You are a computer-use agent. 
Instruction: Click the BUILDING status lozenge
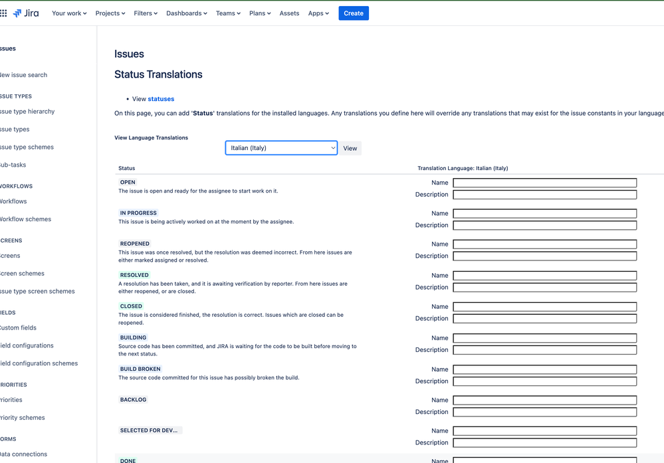coord(133,337)
